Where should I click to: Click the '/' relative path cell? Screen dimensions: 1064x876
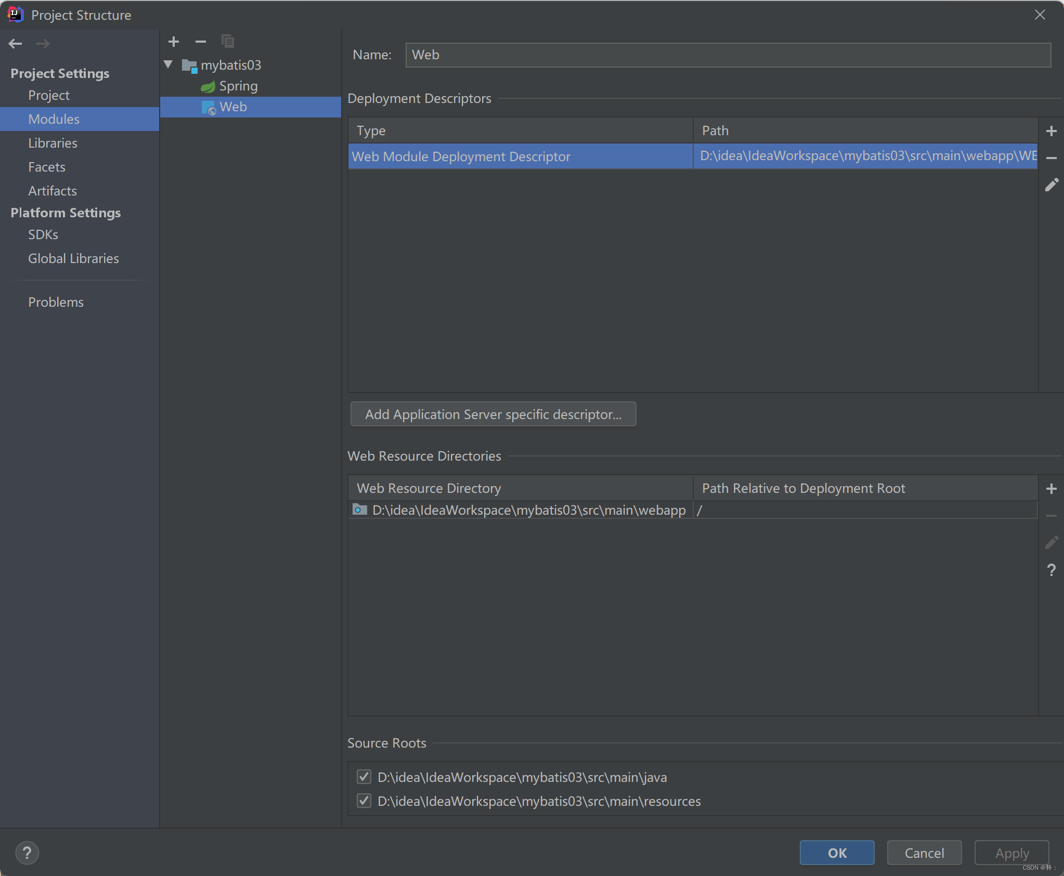(x=866, y=510)
